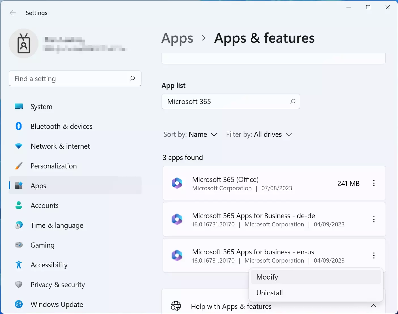Go to Gaming settings
Image resolution: width=398 pixels, height=314 pixels.
coord(75,245)
